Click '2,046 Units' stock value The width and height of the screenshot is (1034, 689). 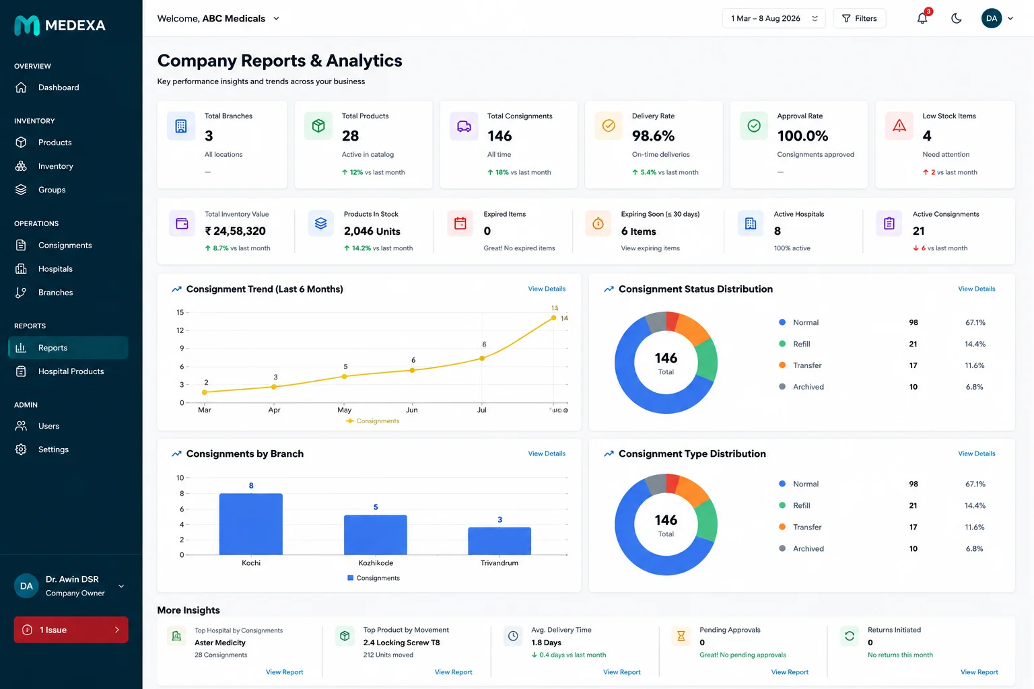tap(372, 231)
